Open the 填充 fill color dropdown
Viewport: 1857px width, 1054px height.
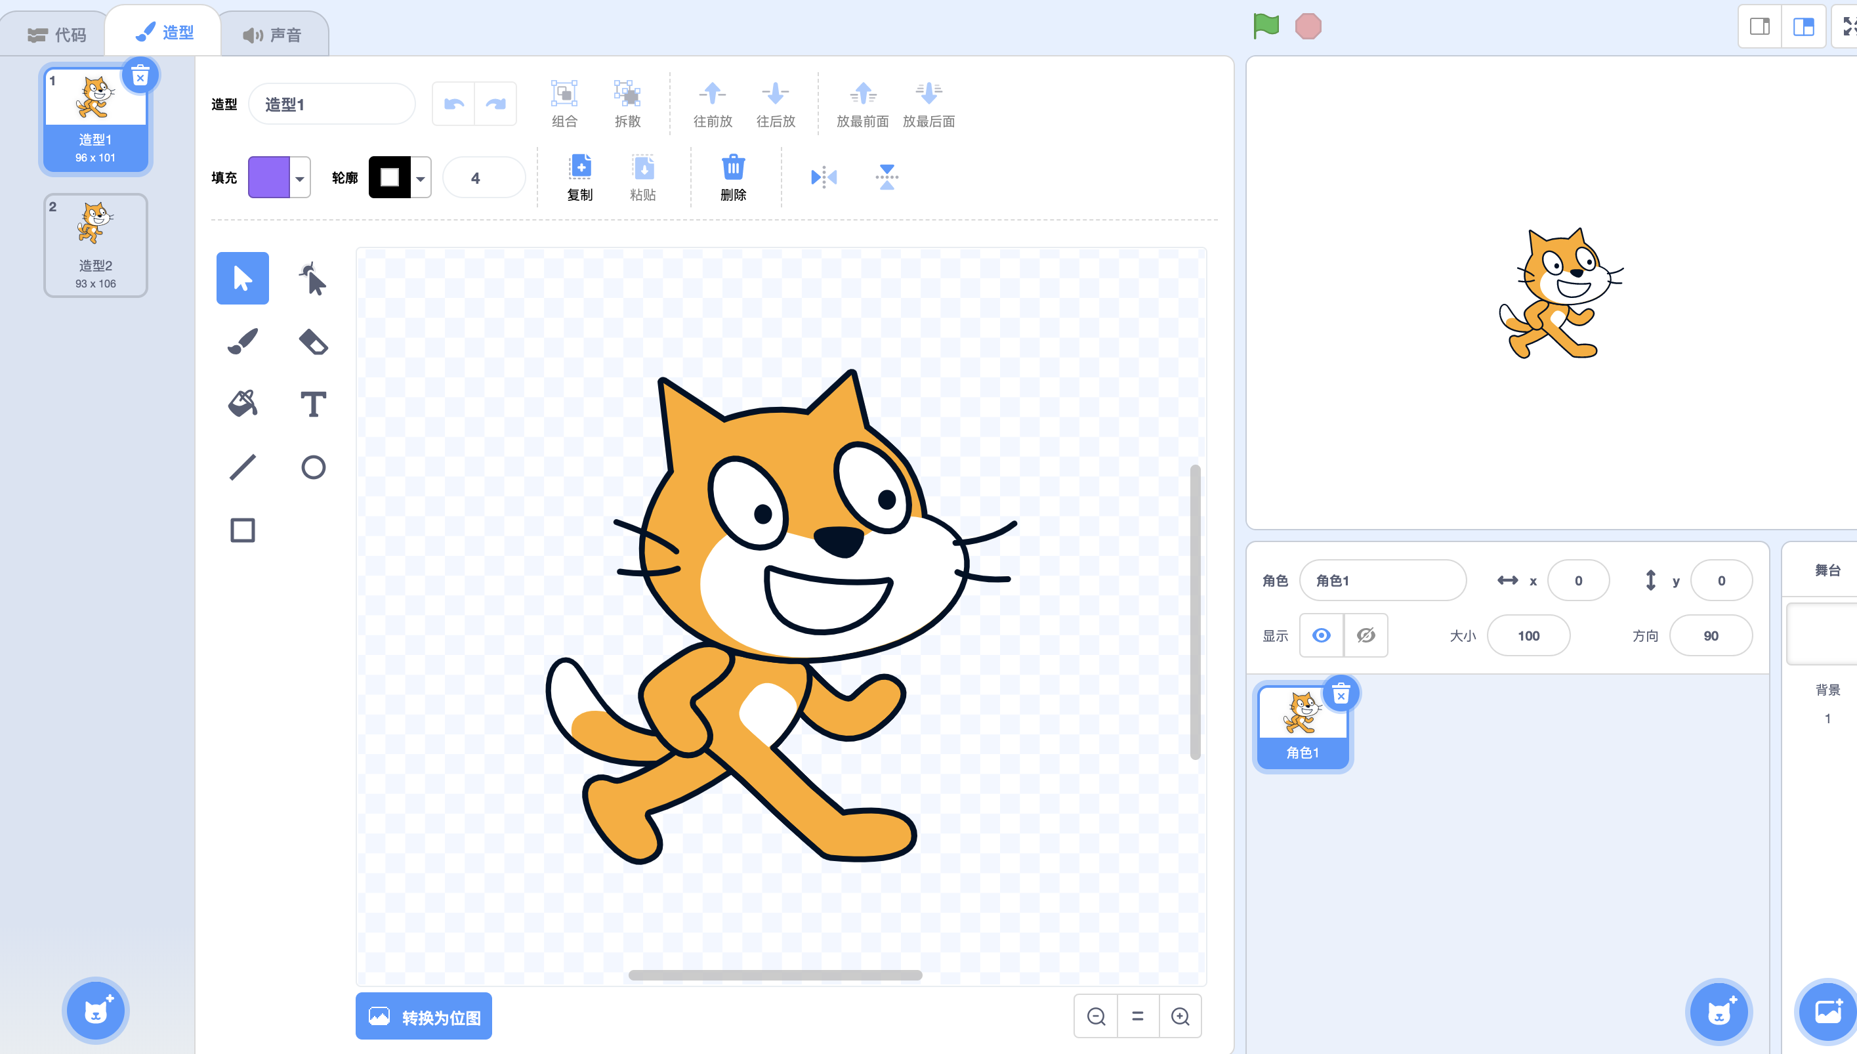(x=300, y=177)
